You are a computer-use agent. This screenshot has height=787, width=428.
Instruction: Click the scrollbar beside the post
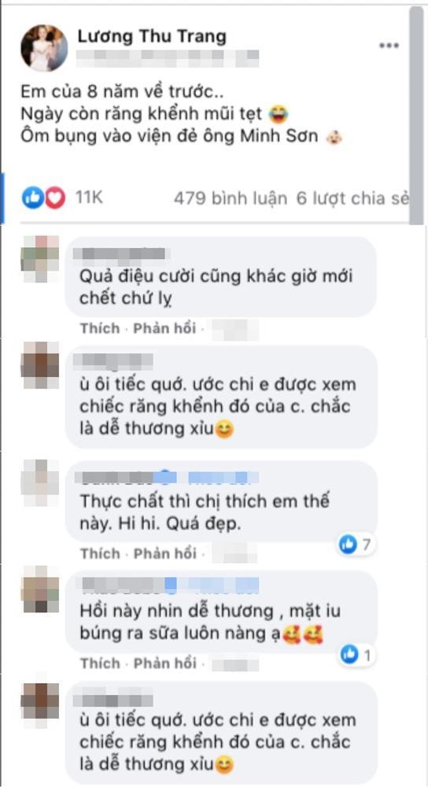[416, 116]
